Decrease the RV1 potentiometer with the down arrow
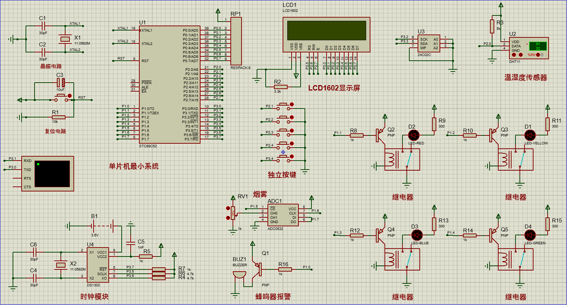567x305 pixels. [228, 218]
